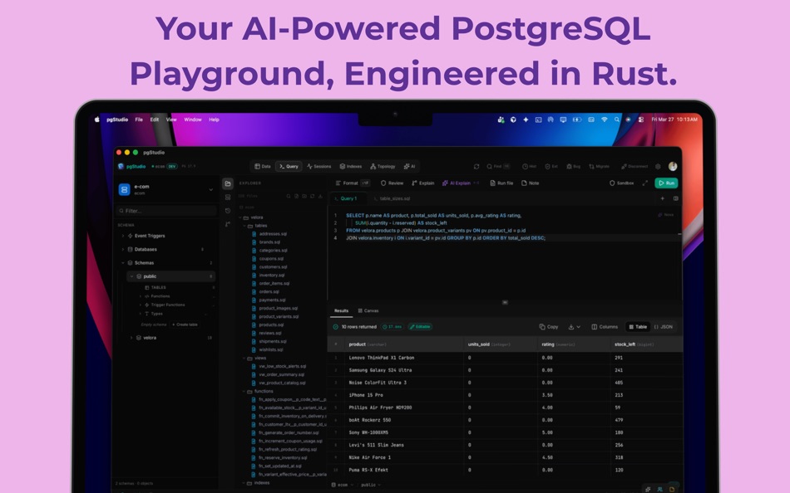
Task: Click Create table link
Action: click(x=185, y=325)
